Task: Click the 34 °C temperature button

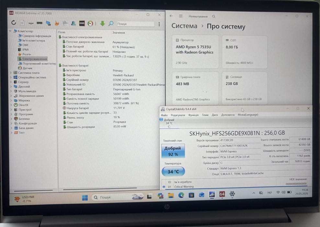Action: [x=173, y=172]
